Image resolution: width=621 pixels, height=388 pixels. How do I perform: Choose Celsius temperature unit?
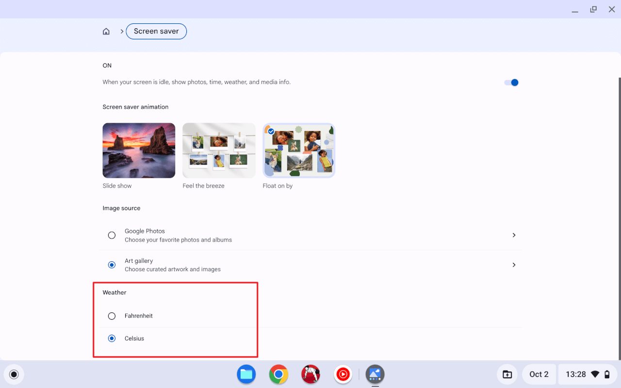coord(112,339)
